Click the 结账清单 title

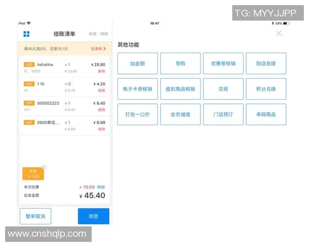click(x=64, y=34)
